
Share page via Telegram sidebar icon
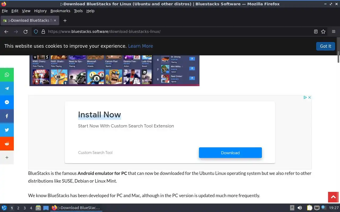tap(7, 89)
